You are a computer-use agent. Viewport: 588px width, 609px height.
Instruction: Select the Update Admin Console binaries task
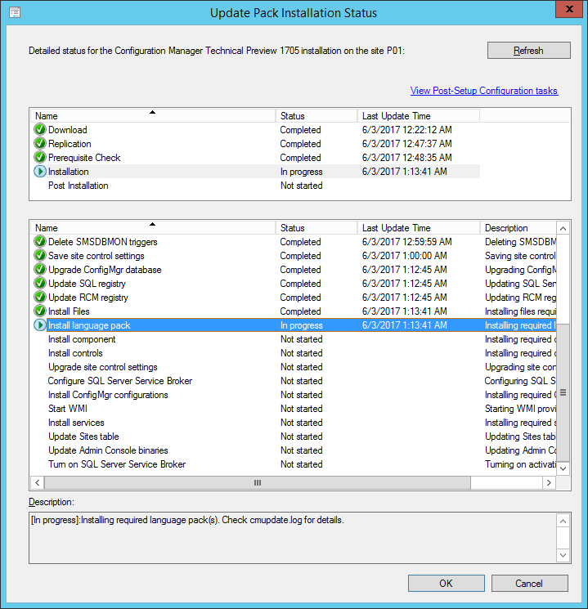(x=294, y=450)
